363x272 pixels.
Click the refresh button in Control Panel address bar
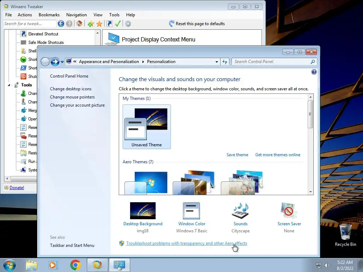[x=224, y=62]
